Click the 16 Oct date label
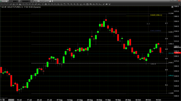 point(158,100)
